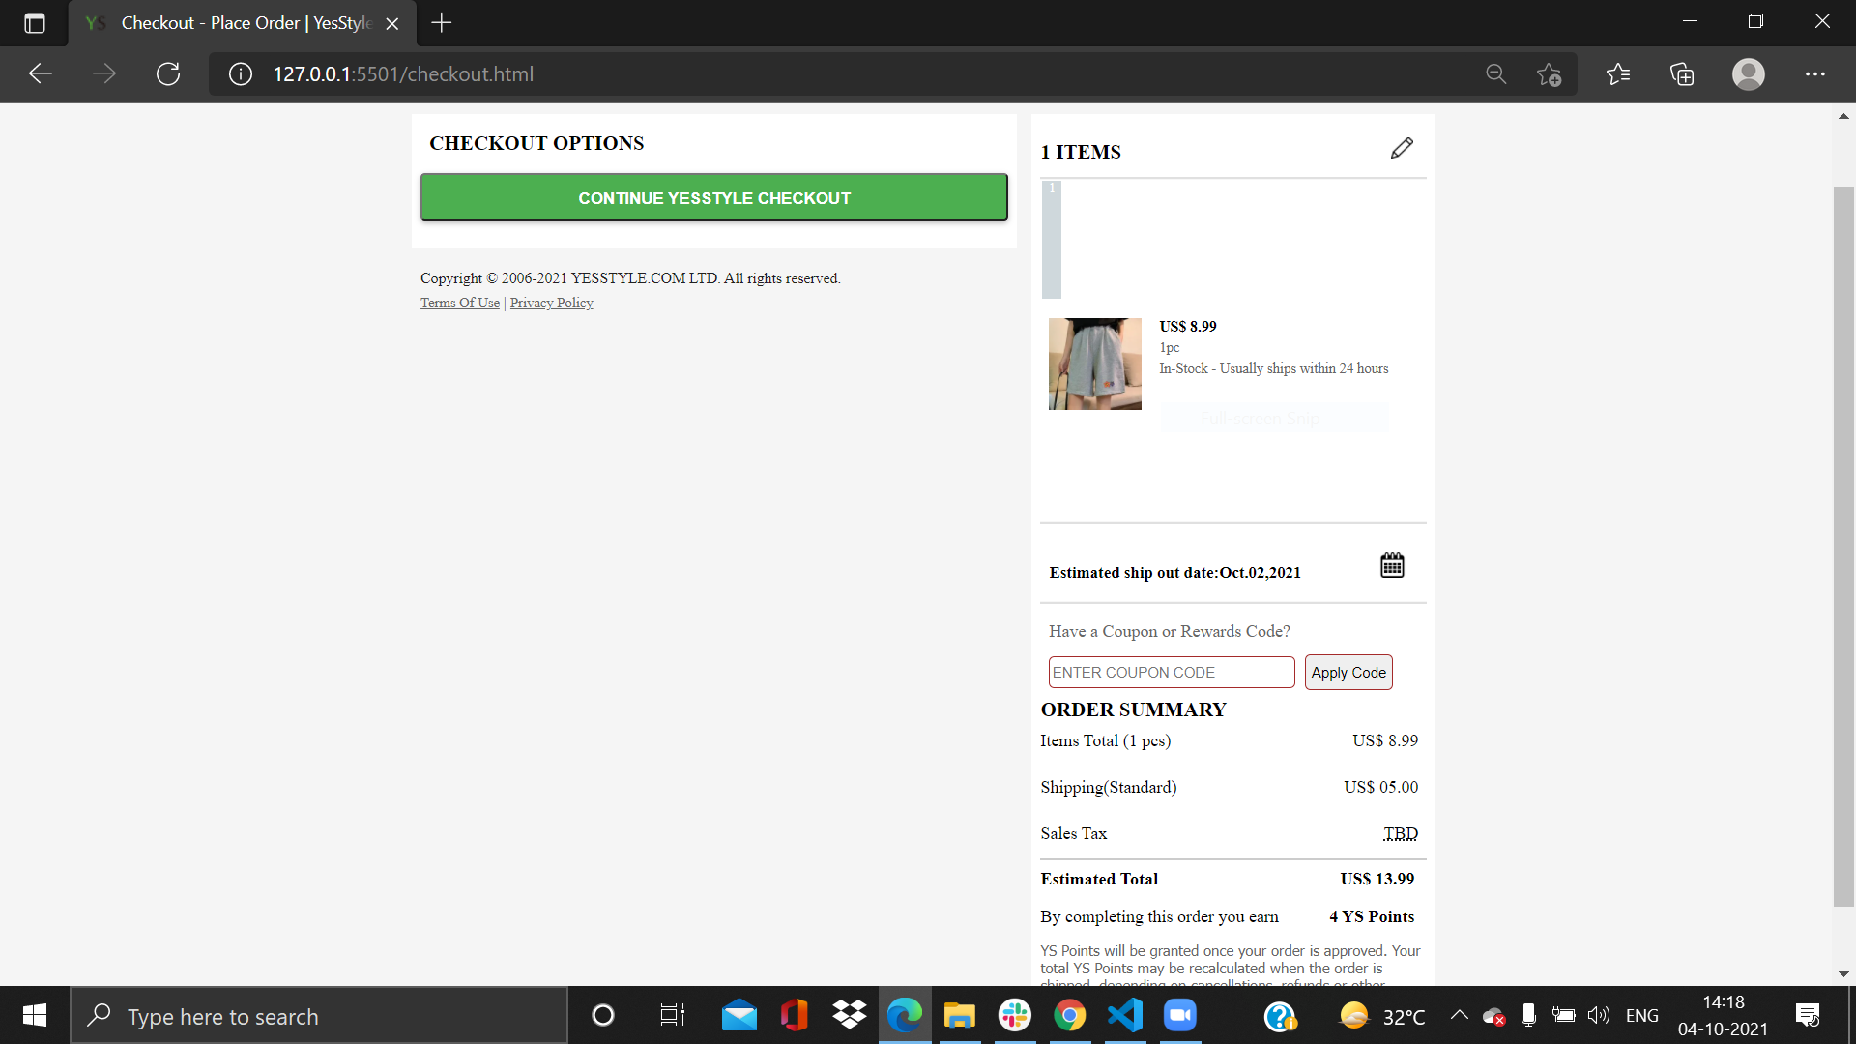Click the browser refresh icon
The width and height of the screenshot is (1856, 1044).
tap(168, 73)
